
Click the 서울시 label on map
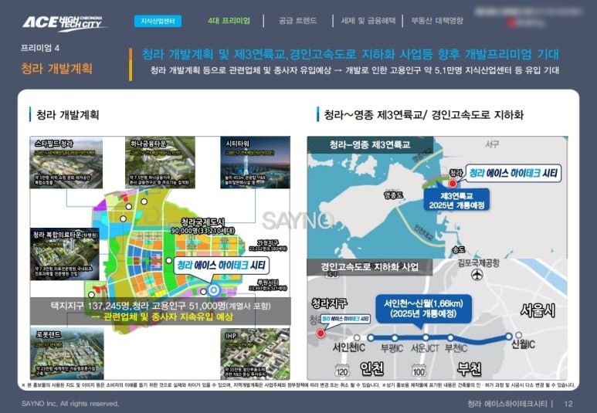538,310
